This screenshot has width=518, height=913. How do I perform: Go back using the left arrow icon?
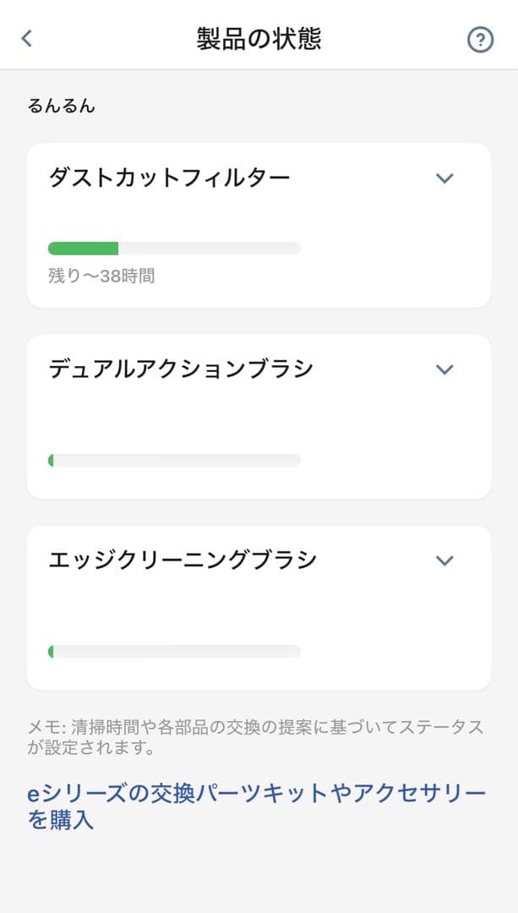point(27,38)
